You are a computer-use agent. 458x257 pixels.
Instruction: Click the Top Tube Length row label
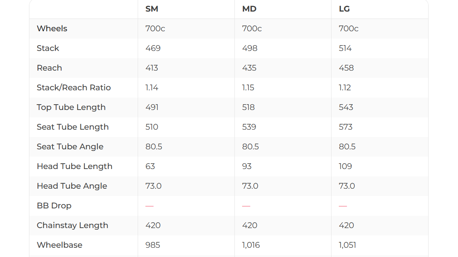[71, 107]
